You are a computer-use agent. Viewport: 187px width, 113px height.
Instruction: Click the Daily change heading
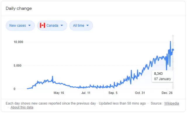[19, 8]
